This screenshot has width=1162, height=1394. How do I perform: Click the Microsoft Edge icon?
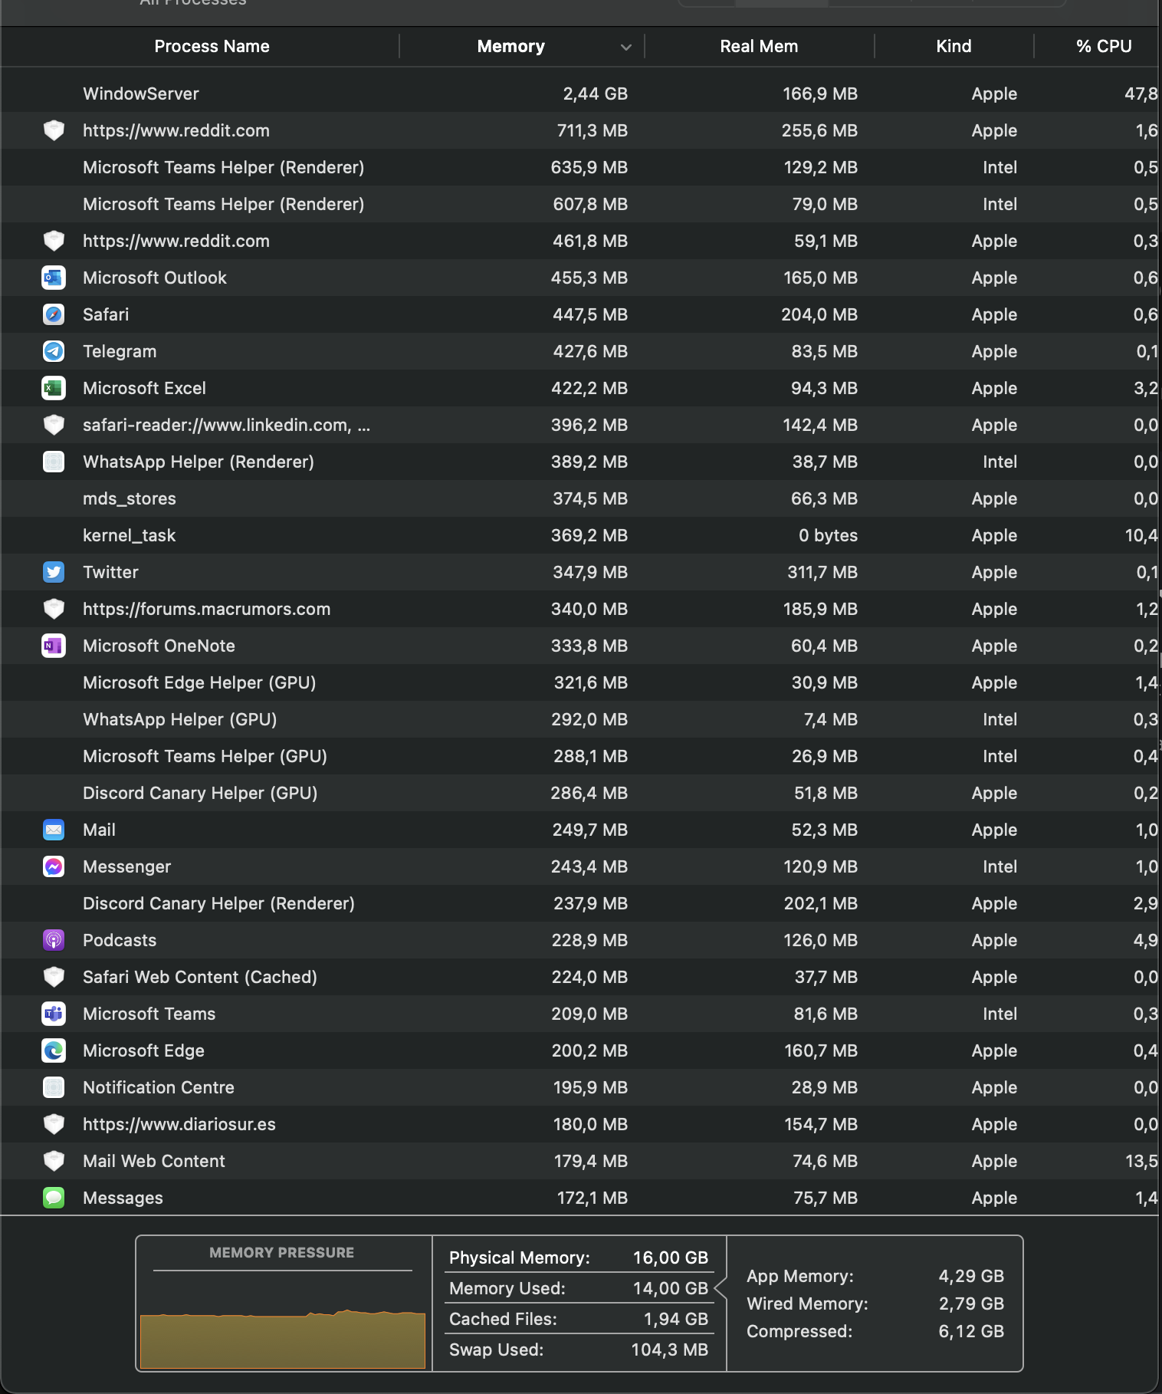54,1050
